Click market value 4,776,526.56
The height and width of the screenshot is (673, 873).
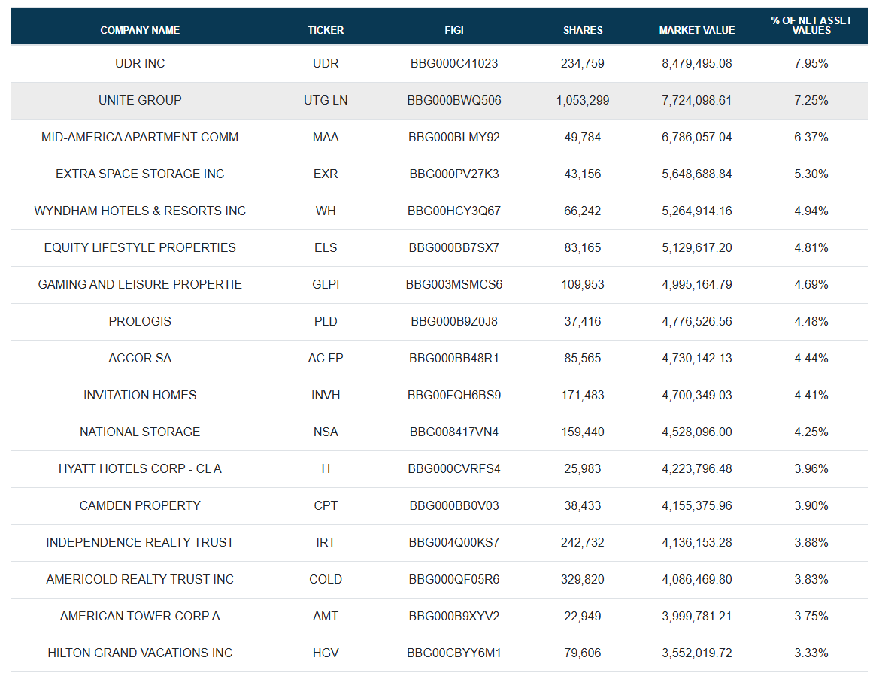click(696, 321)
